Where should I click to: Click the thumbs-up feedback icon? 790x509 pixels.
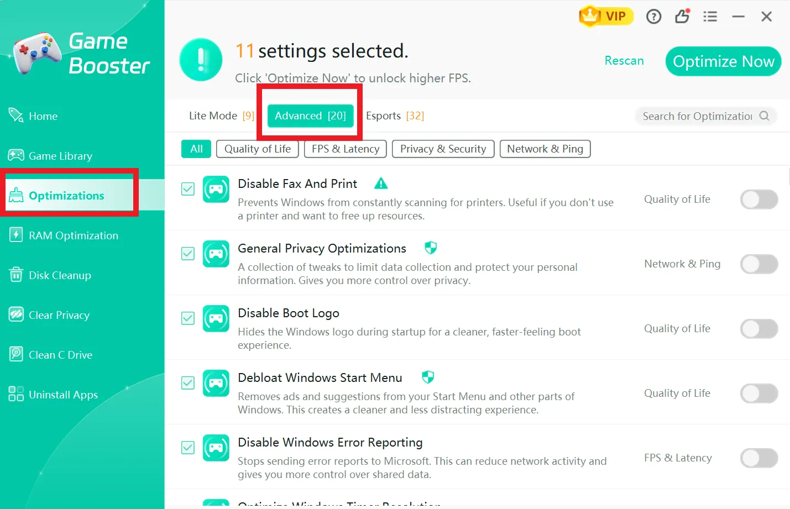682,16
